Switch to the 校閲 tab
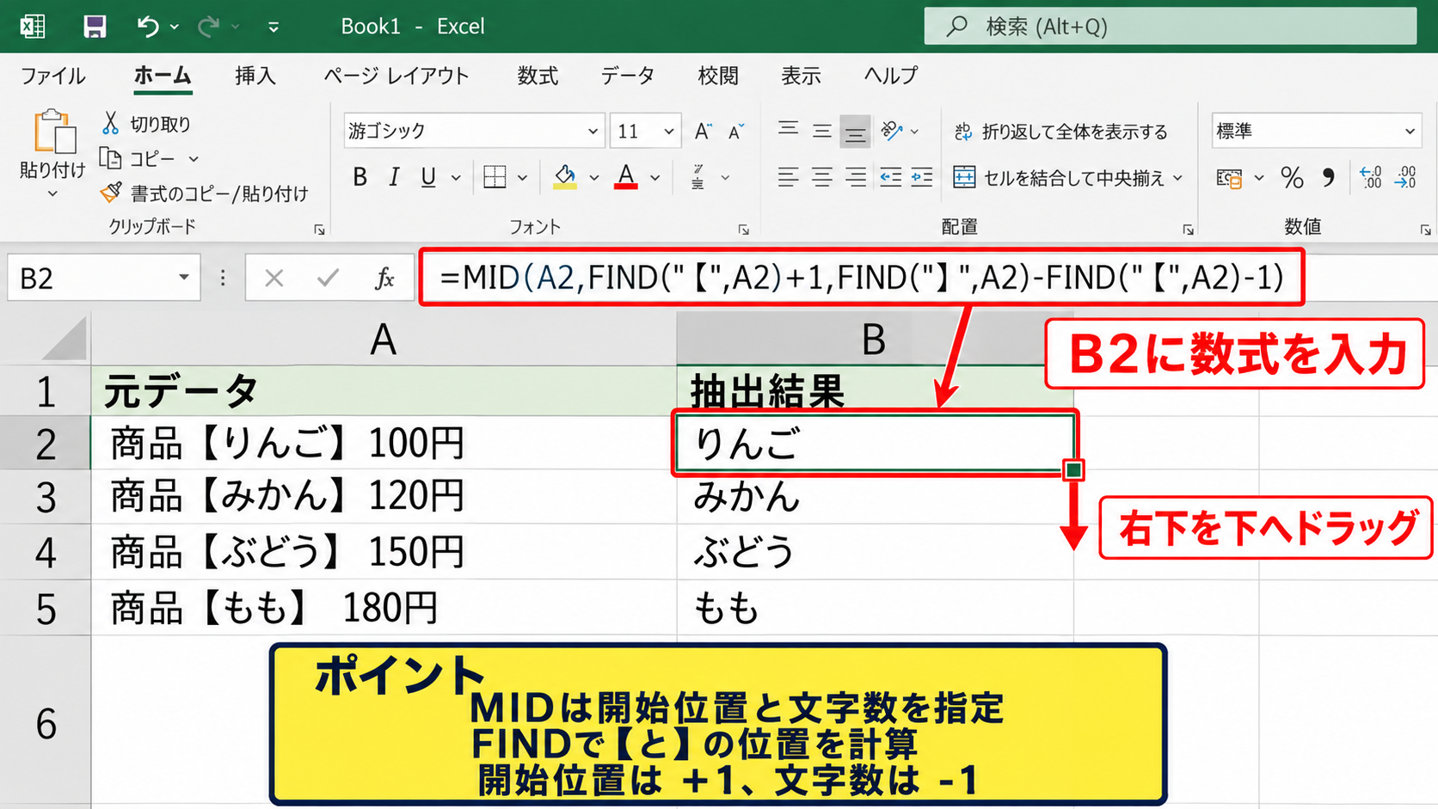Screen dimensions: 1438x809 (x=718, y=76)
